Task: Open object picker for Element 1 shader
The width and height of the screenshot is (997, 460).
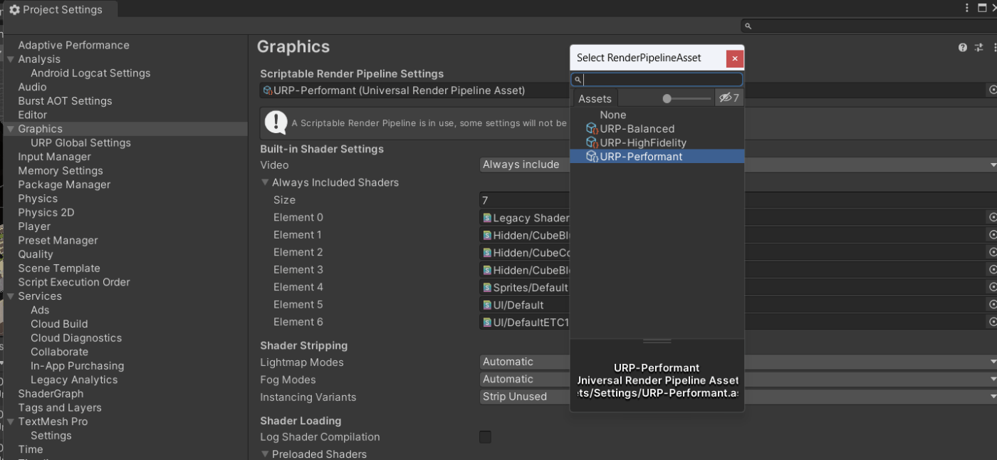Action: coord(993,235)
